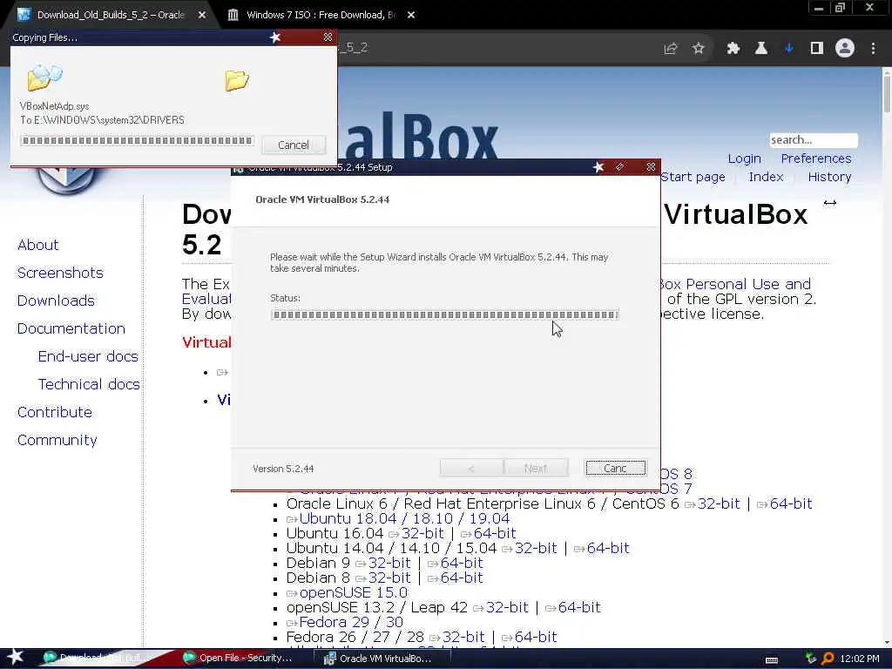Screen dimensions: 892x669
Task: Open Chrome three-dot menu
Action: [873, 49]
